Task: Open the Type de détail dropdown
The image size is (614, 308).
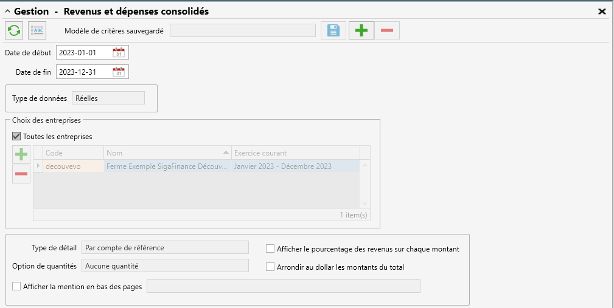Action: pyautogui.click(x=165, y=247)
